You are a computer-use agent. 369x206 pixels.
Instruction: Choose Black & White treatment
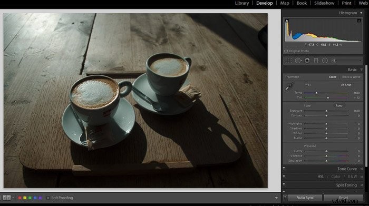[x=351, y=77]
